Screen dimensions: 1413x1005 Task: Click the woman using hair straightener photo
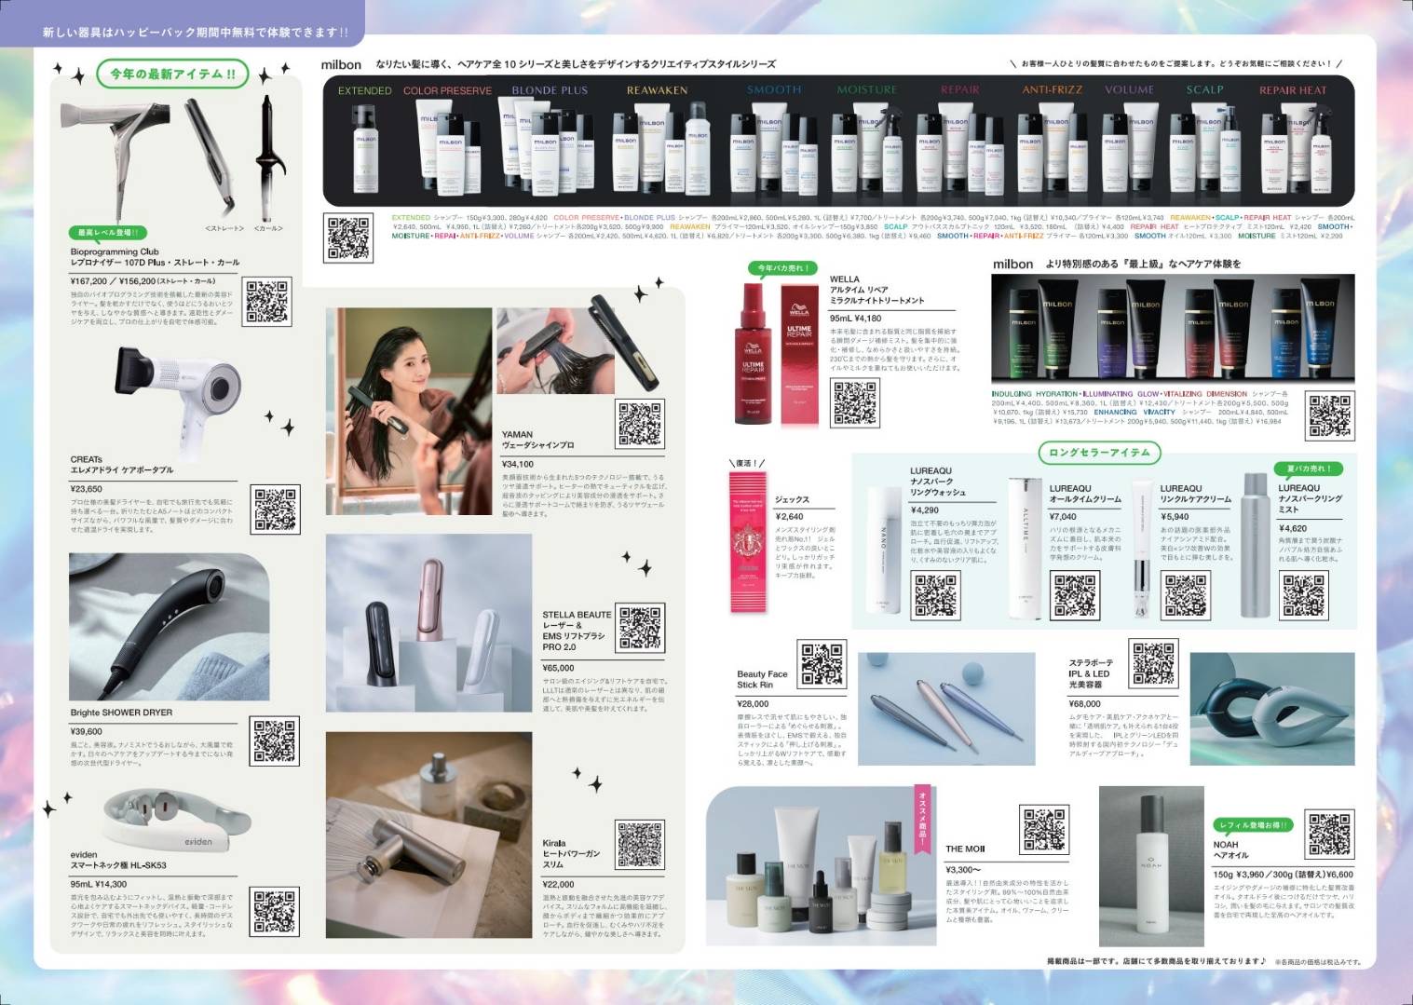[409, 412]
